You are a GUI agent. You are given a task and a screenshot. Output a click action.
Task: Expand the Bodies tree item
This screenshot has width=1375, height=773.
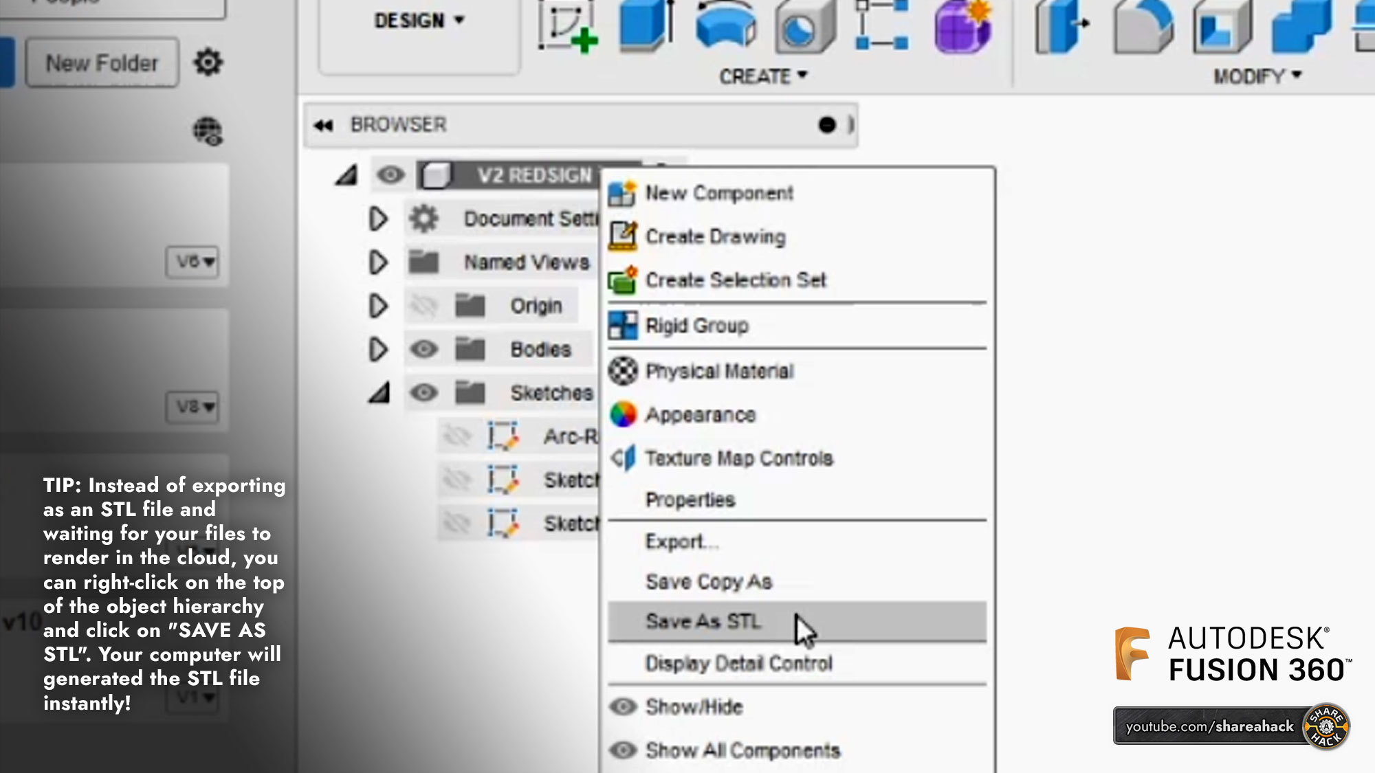coord(377,349)
